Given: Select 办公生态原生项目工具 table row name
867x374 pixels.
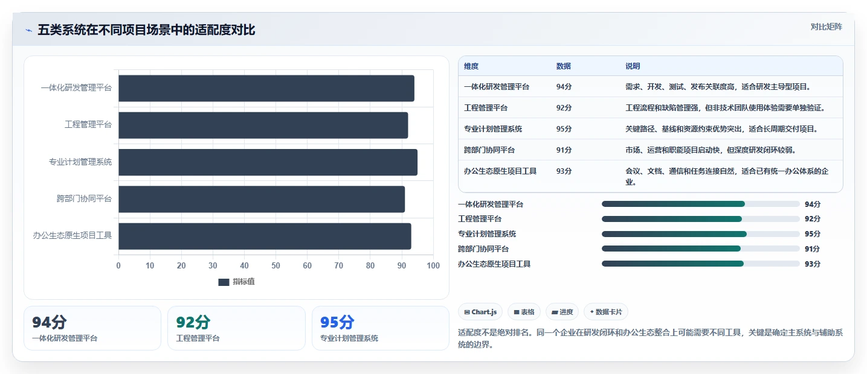Looking at the screenshot, I should coord(500,171).
